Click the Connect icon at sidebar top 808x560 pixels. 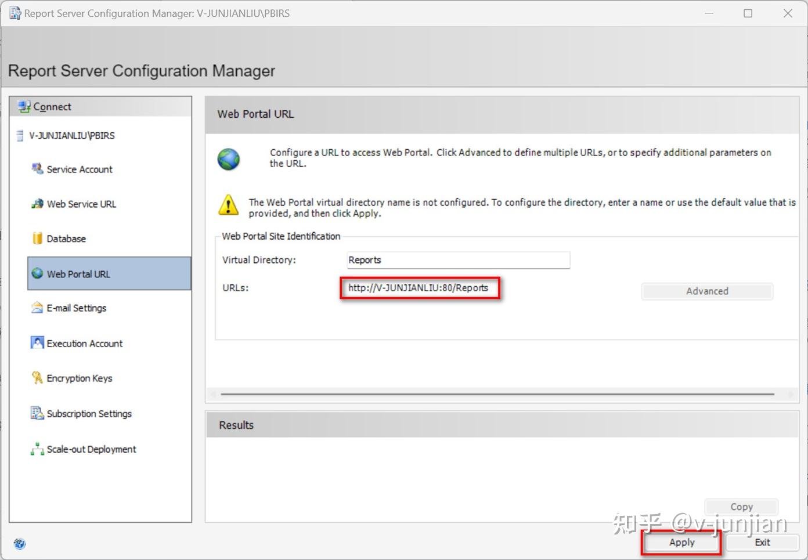tap(24, 106)
